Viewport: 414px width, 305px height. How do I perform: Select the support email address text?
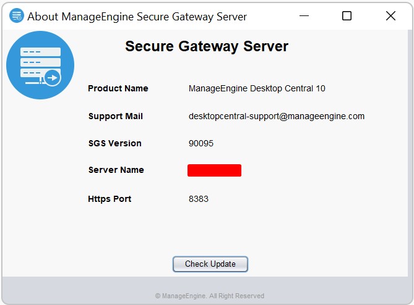[x=277, y=116]
